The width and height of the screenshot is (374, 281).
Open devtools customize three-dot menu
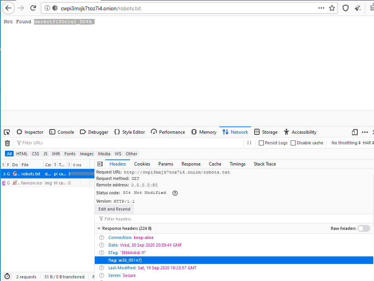pyautogui.click(x=365, y=132)
